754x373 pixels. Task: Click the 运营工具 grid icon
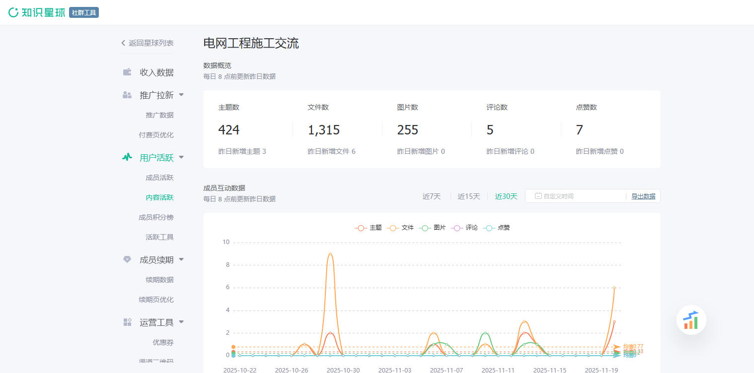click(127, 322)
